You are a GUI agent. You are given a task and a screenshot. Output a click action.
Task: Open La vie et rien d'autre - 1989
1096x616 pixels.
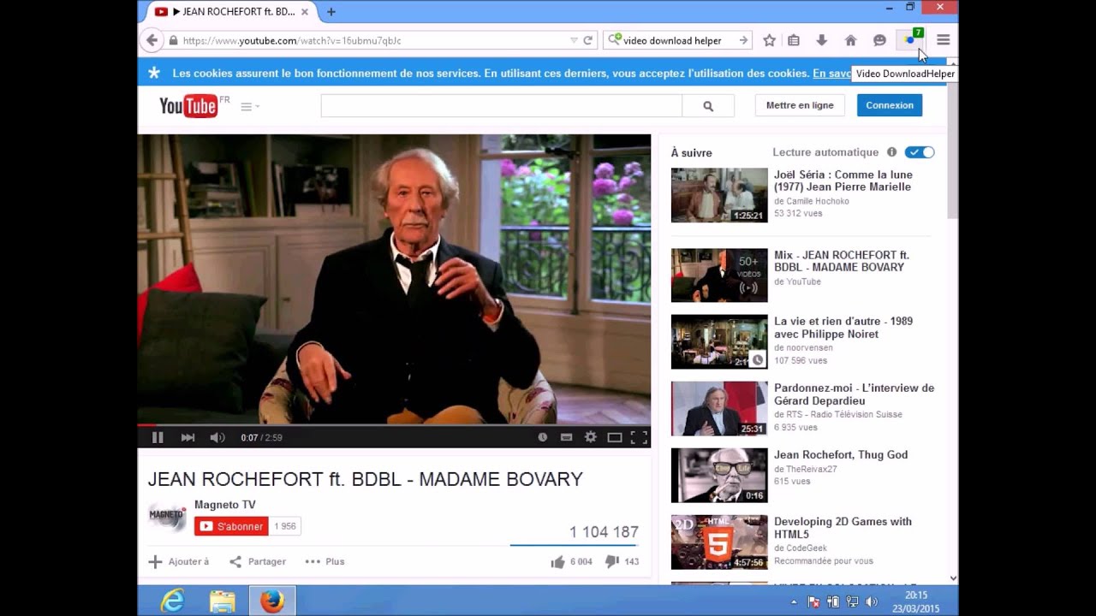(x=843, y=328)
